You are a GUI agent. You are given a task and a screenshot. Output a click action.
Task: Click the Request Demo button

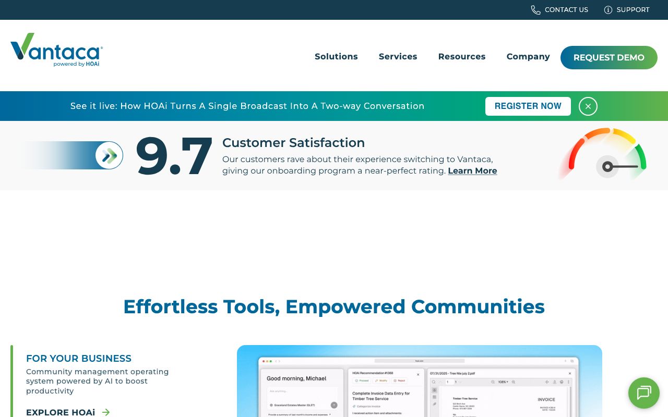609,57
